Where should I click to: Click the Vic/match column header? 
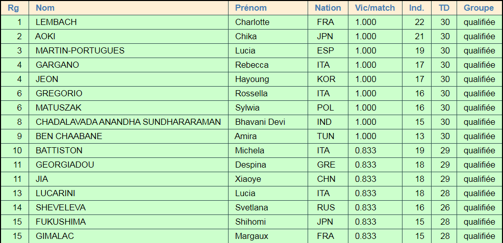(x=375, y=8)
